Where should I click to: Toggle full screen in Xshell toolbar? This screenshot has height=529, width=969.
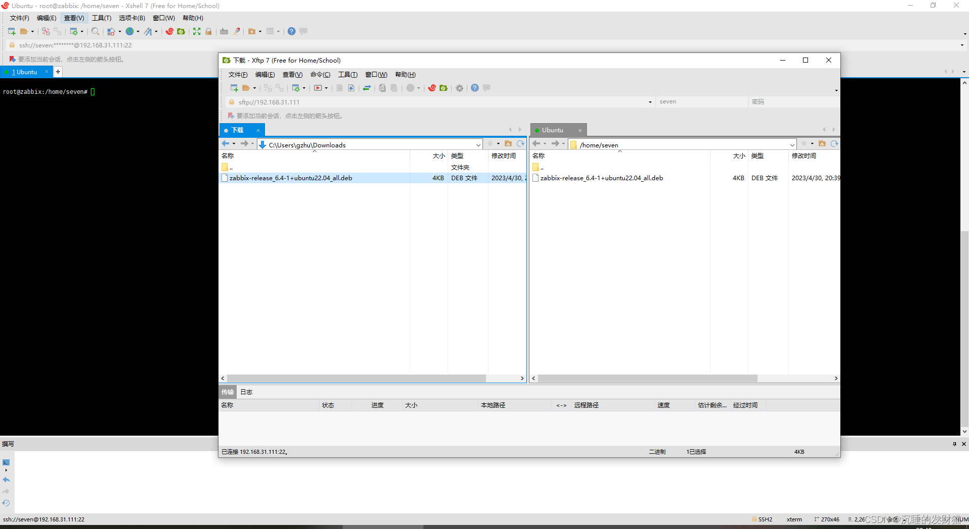tap(197, 31)
